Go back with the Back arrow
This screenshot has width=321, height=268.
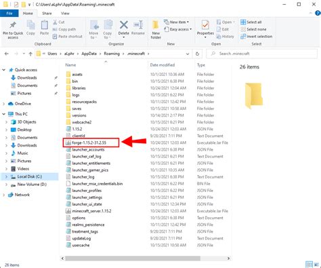[x=7, y=54]
